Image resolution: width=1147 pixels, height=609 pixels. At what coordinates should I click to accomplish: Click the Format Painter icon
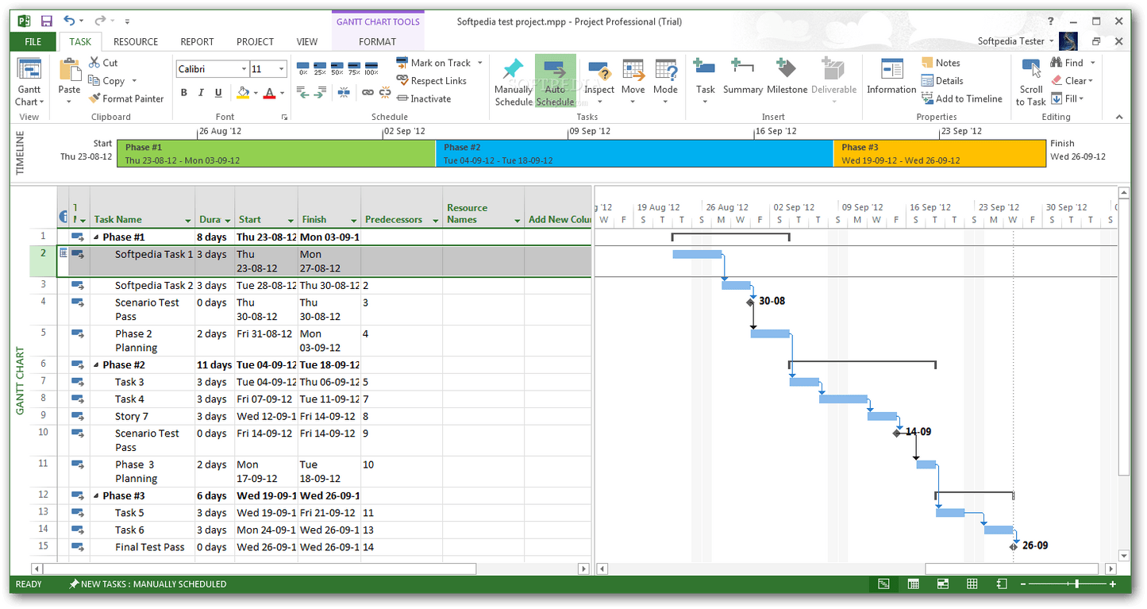[x=97, y=98]
